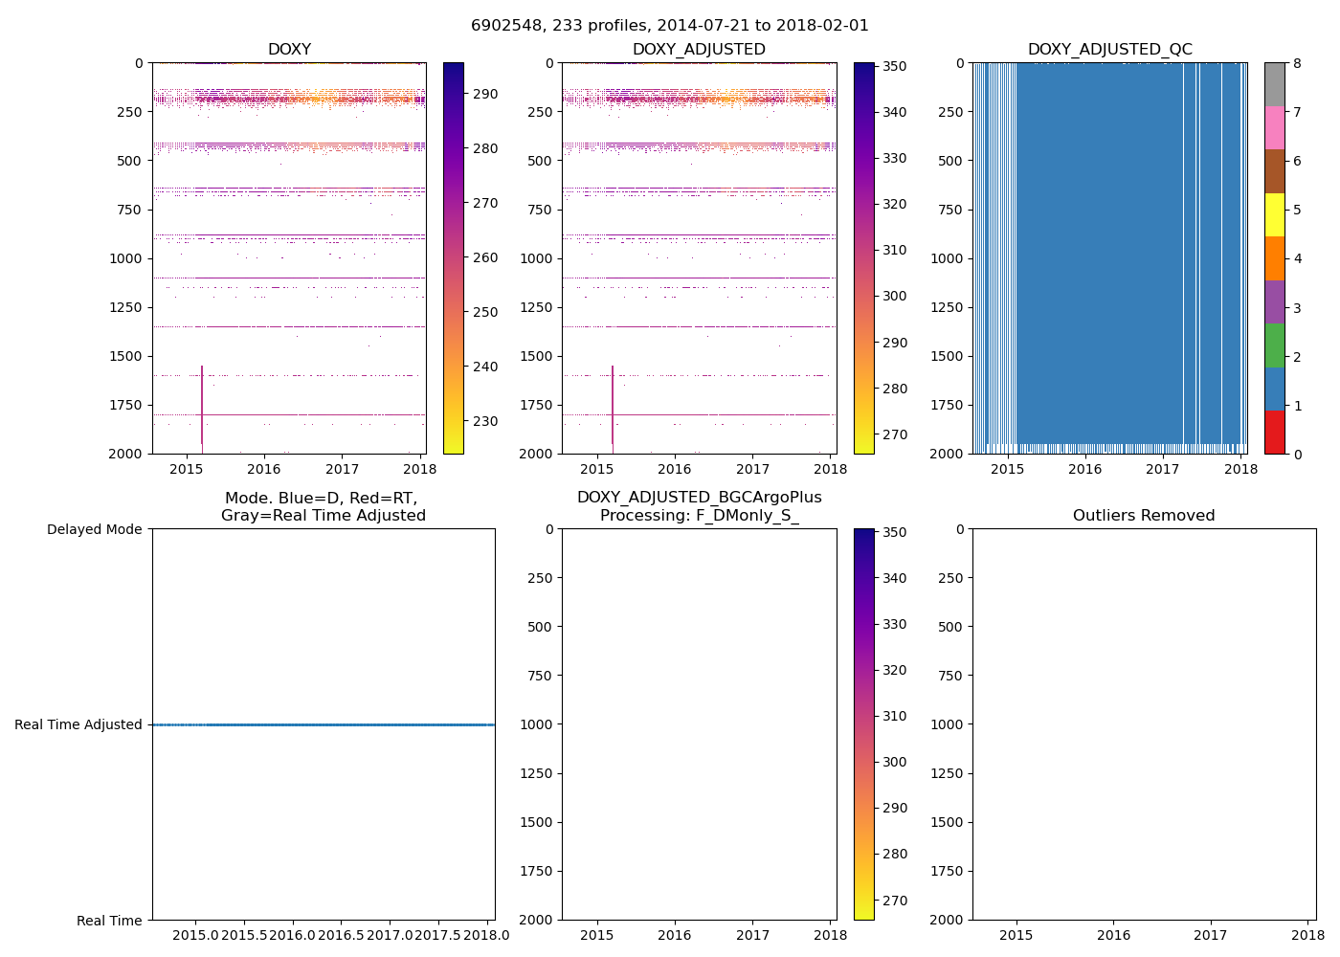The height and width of the screenshot is (957, 1340).
Task: Select the gray QC flag 8 swatch
Action: (x=1274, y=84)
